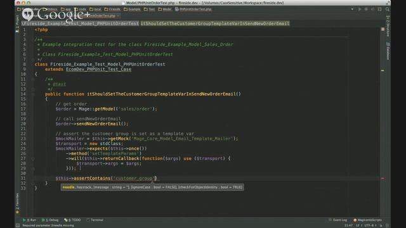Place cursor in 'customer_group' string

(x=134, y=179)
